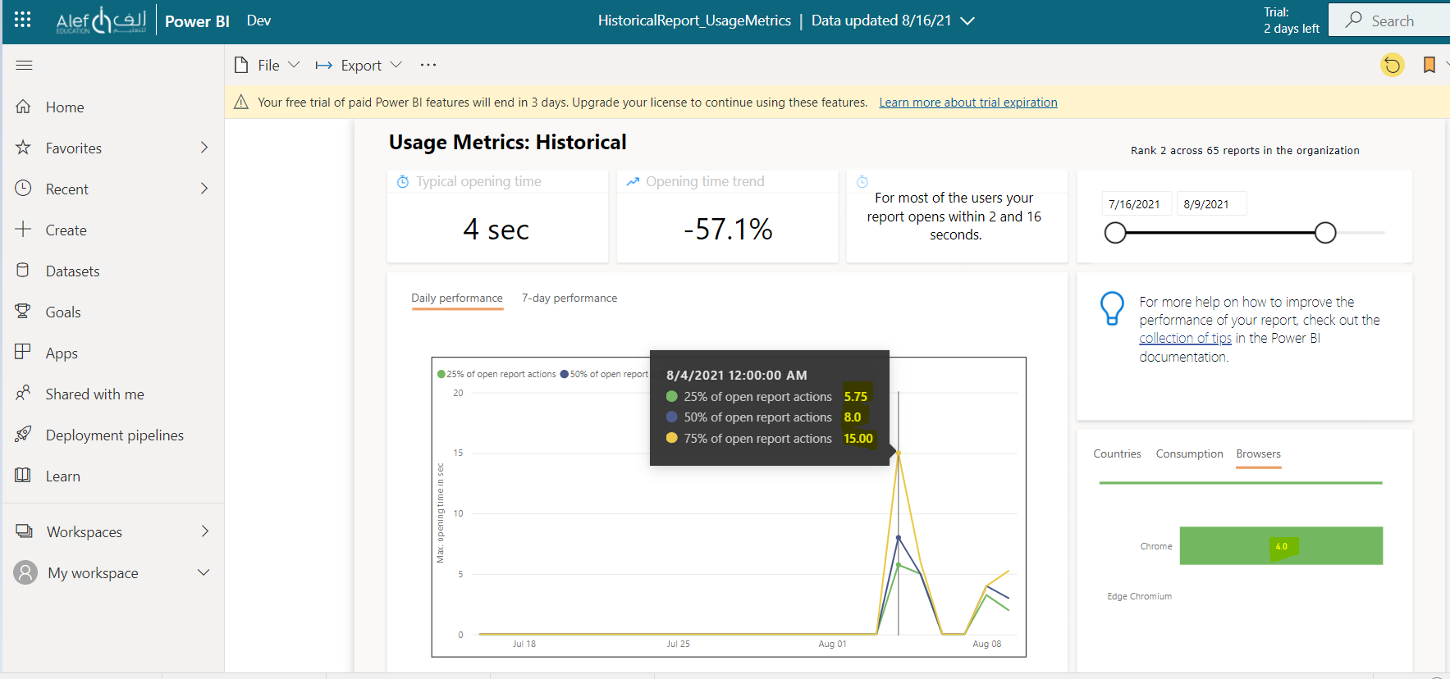Click the Favorites star icon
This screenshot has width=1450, height=679.
click(x=23, y=148)
